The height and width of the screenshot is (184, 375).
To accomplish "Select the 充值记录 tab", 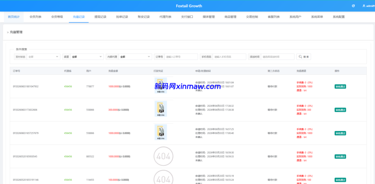I will pyautogui.click(x=79, y=17).
